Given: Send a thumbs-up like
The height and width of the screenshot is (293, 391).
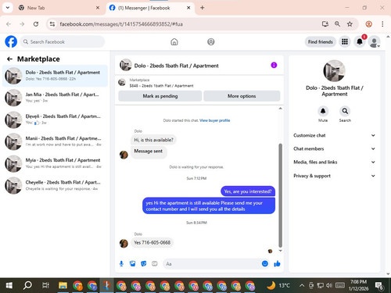Looking at the screenshot, I should coord(277,264).
